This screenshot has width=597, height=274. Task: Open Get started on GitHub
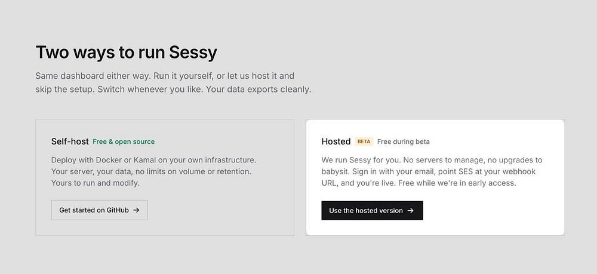99,210
